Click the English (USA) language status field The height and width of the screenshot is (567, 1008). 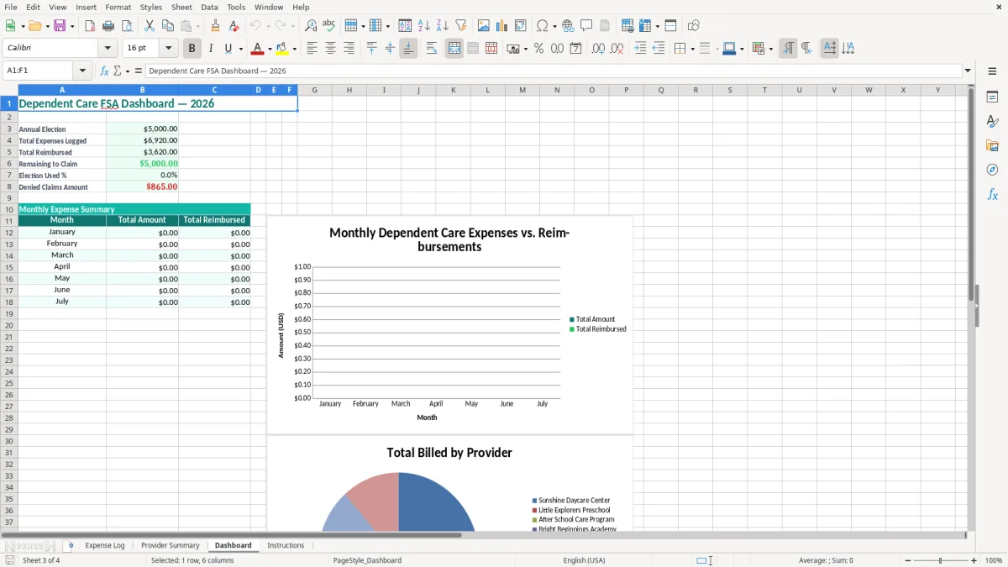[x=584, y=560]
